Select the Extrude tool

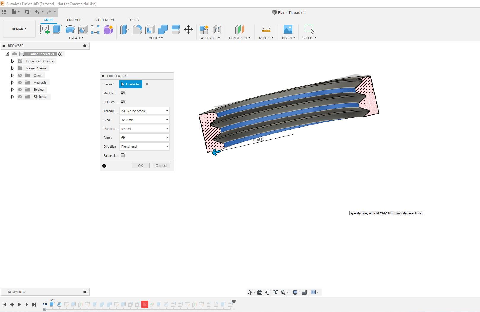[x=57, y=29]
